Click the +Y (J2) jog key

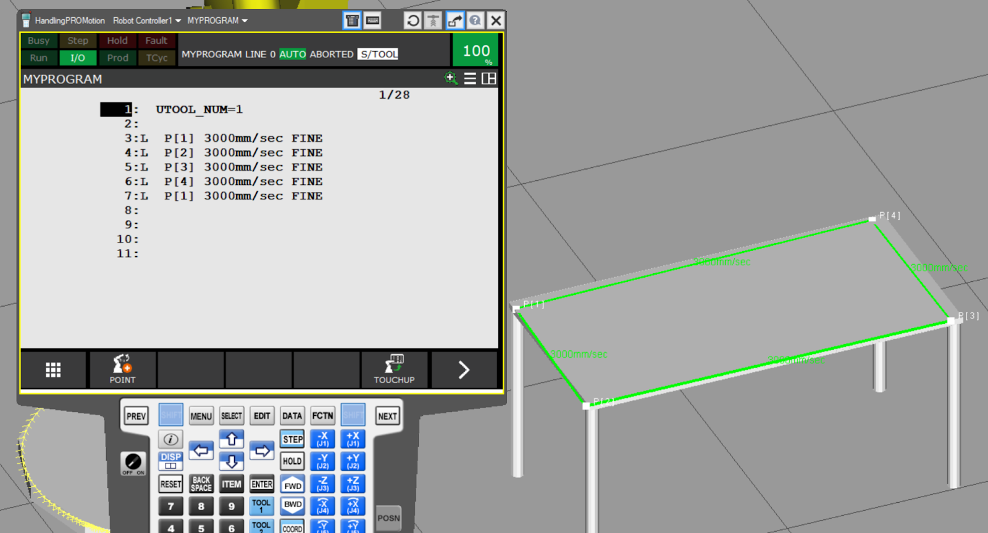(x=353, y=461)
